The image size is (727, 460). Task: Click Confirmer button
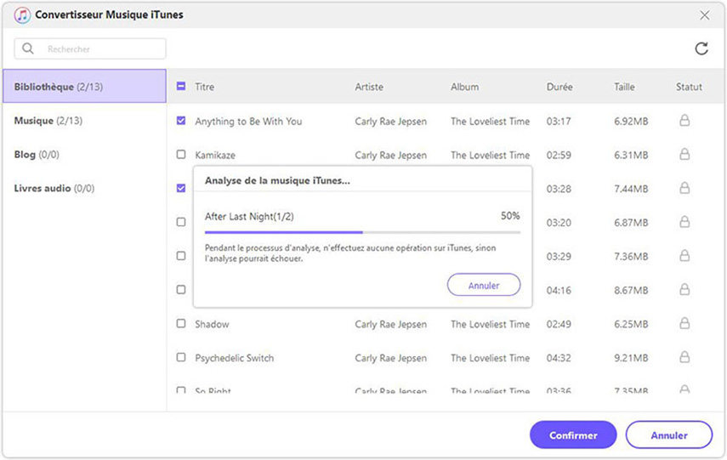point(573,435)
